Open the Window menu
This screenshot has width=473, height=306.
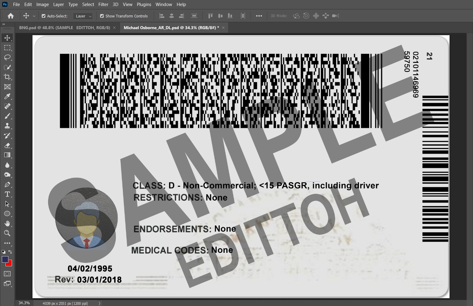164,5
